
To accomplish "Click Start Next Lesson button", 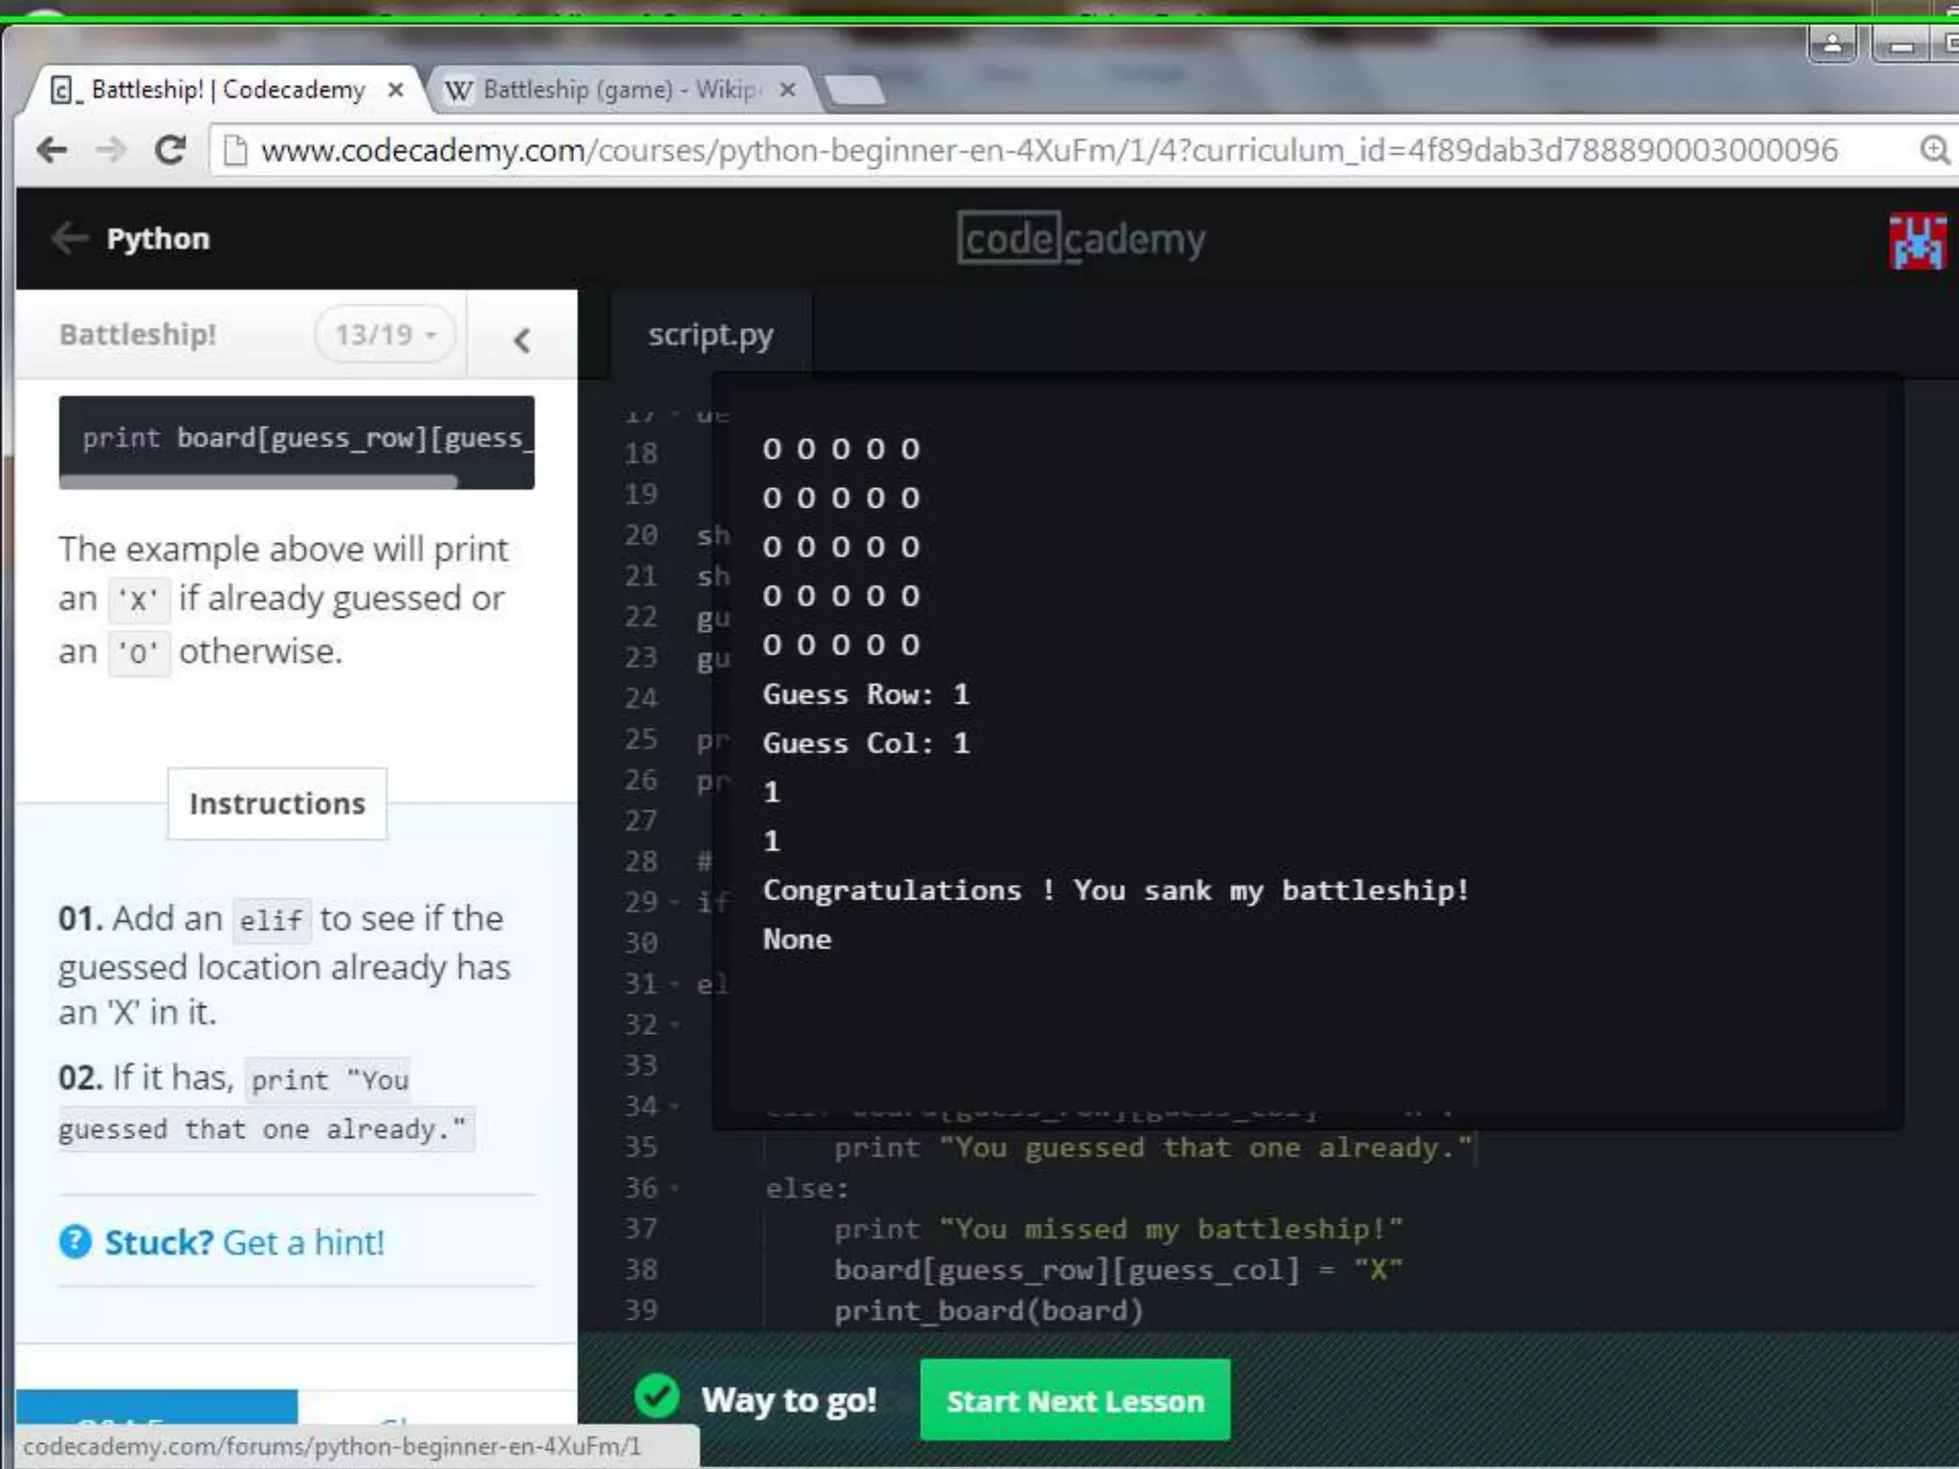I will (x=1074, y=1400).
